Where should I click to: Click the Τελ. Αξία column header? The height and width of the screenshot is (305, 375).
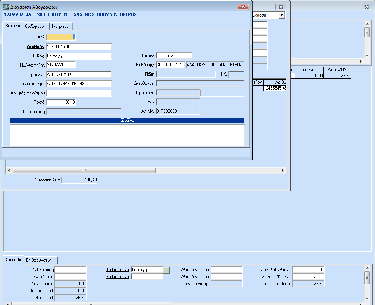[x=309, y=70]
